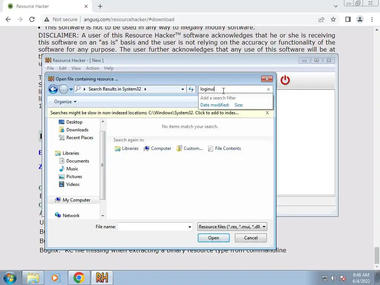The height and width of the screenshot is (285, 380).
Task: Open Chrome three-dot menu
Action: (372, 19)
